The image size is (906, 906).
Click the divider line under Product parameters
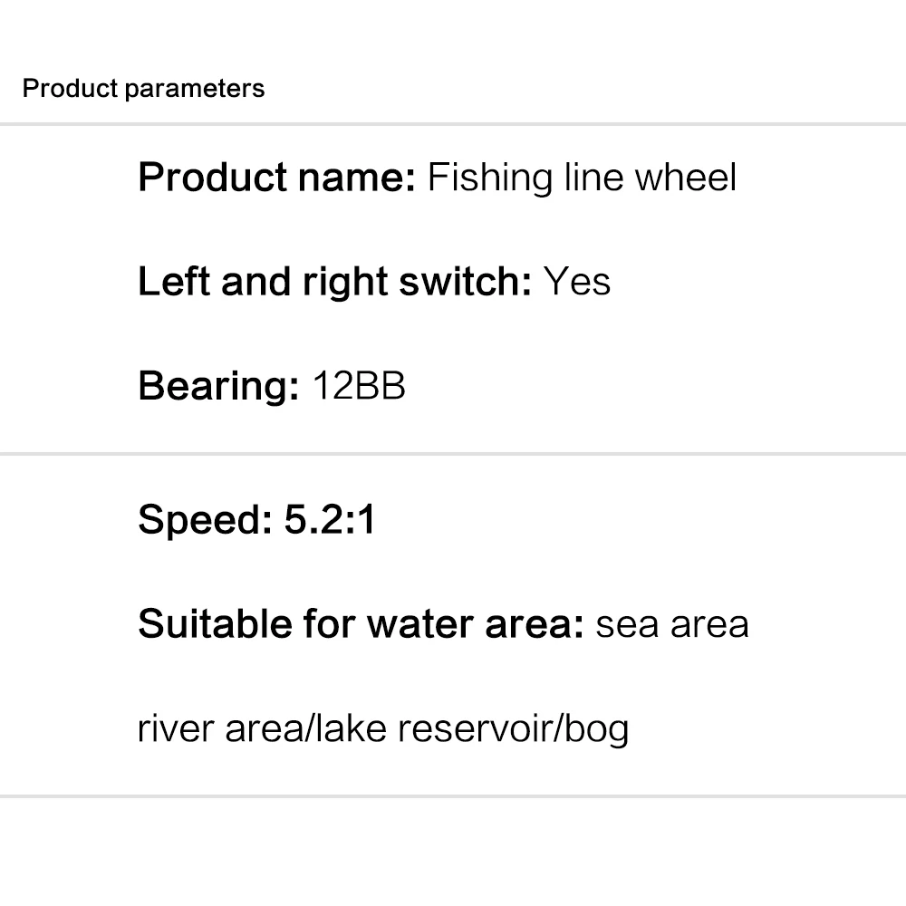(x=453, y=123)
